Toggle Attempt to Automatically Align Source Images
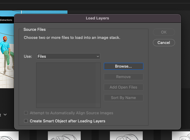190x140 pixels. coord(26,113)
